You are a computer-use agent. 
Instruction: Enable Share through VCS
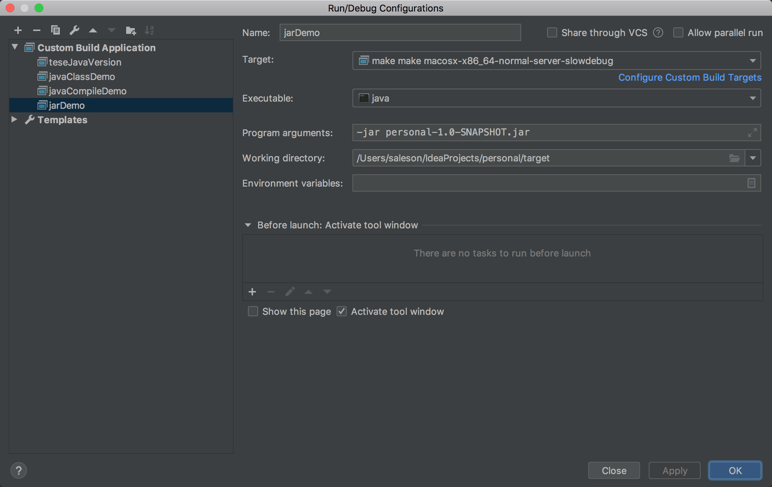pos(552,32)
